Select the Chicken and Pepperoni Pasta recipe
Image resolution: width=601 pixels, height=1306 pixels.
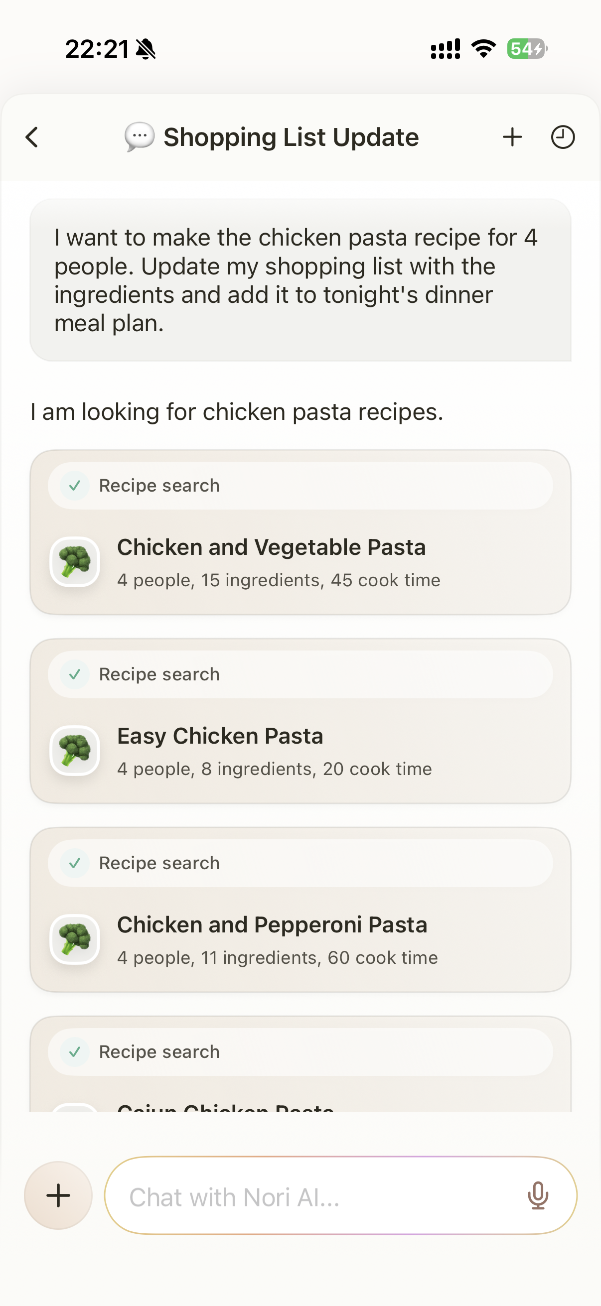[273, 925]
